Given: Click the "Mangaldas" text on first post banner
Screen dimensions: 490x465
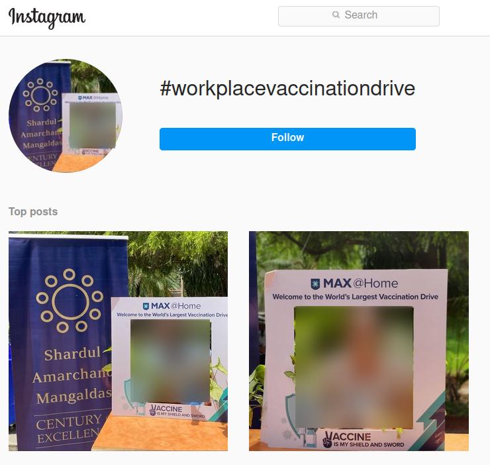Looking at the screenshot, I should pos(74,397).
